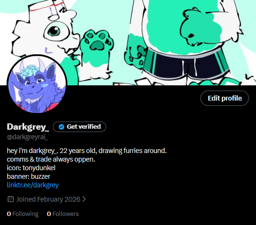Click the 'comms & trade always oppen' line

click(x=51, y=159)
